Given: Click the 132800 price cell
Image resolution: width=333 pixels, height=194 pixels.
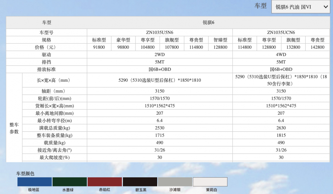Looking at the screenshot, I should pyautogui.click(x=293, y=47).
